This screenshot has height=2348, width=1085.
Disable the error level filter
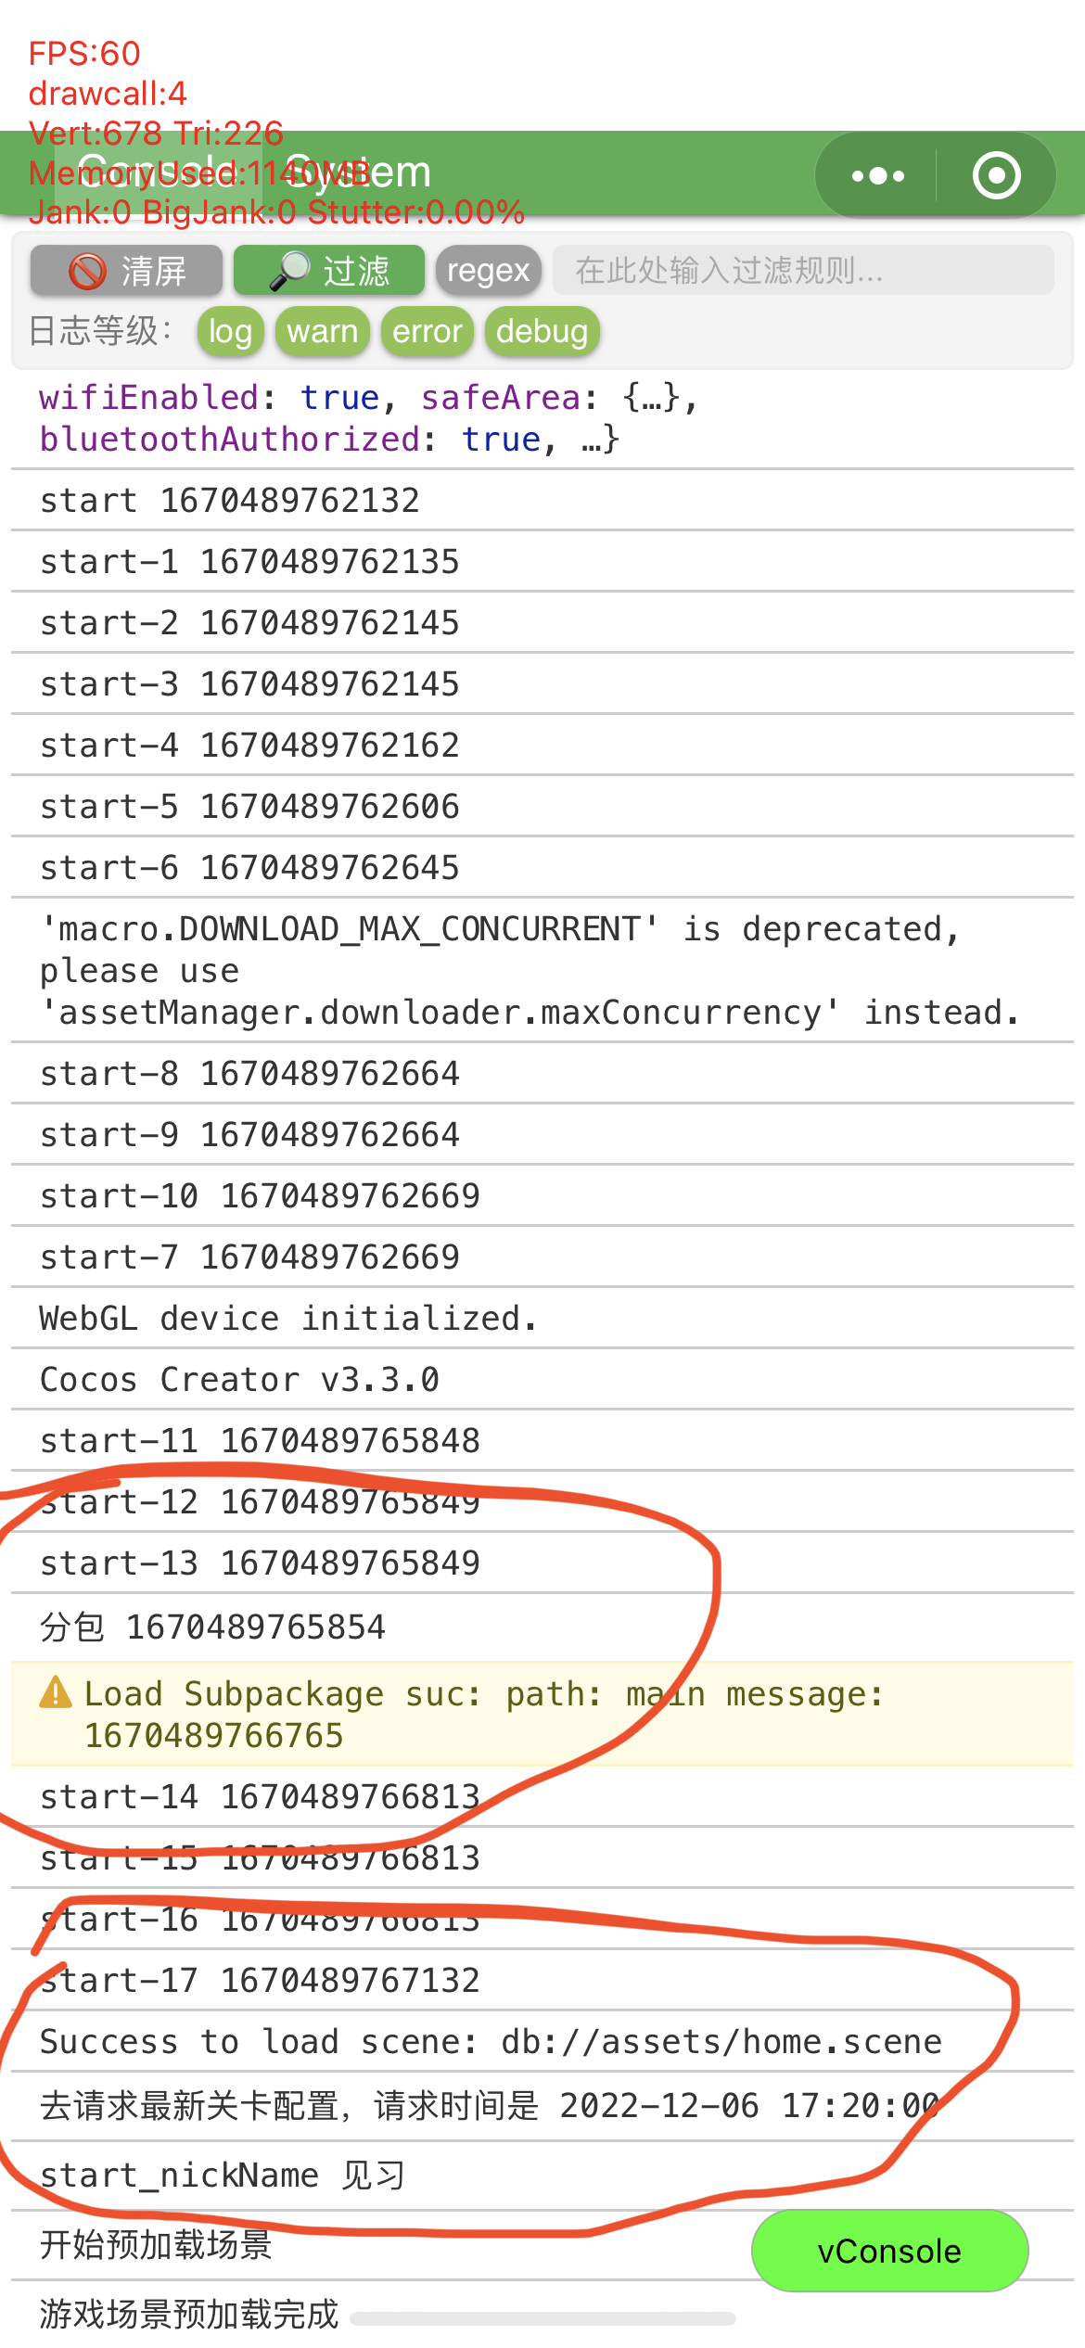[x=427, y=331]
